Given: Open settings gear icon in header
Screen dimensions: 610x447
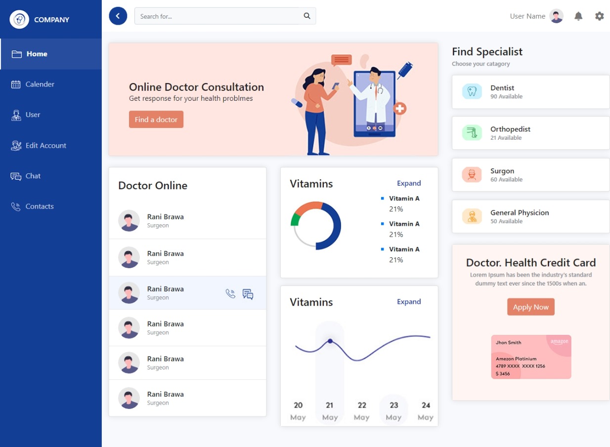Looking at the screenshot, I should tap(599, 16).
